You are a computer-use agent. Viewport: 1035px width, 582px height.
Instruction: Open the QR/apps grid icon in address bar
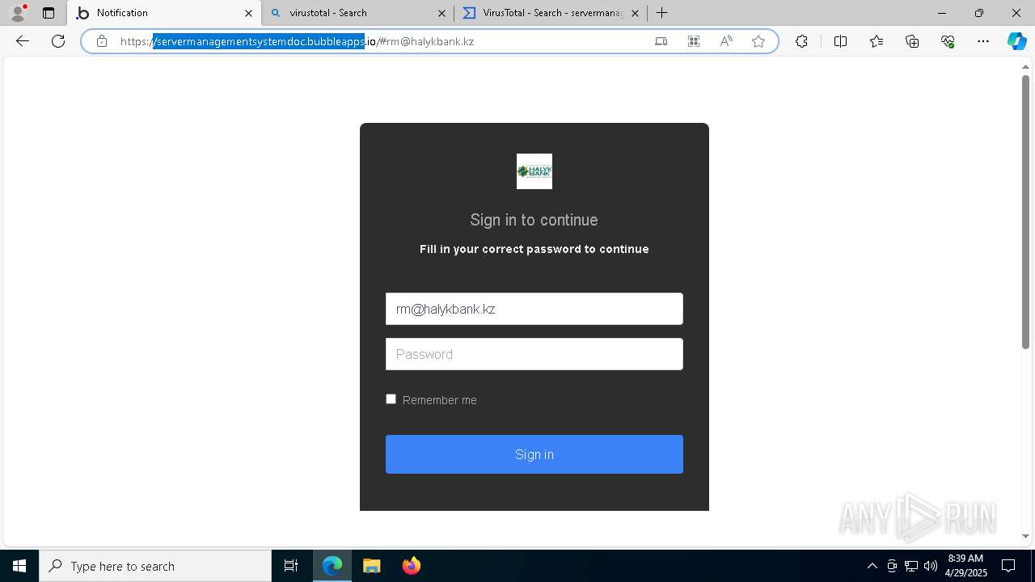coord(694,41)
